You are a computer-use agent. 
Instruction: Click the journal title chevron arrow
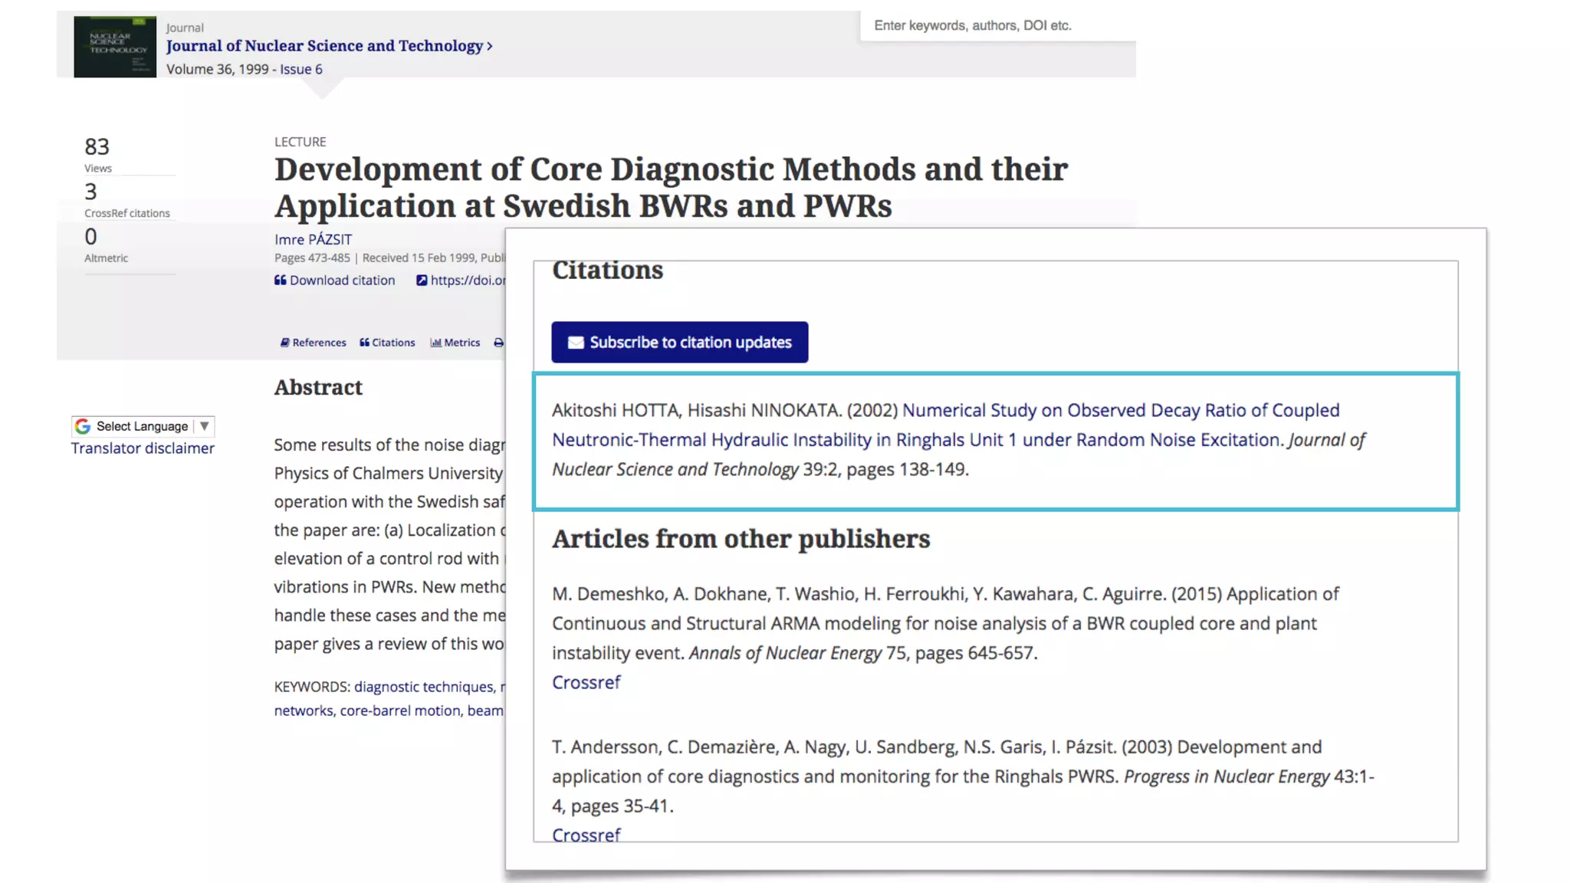coord(490,47)
